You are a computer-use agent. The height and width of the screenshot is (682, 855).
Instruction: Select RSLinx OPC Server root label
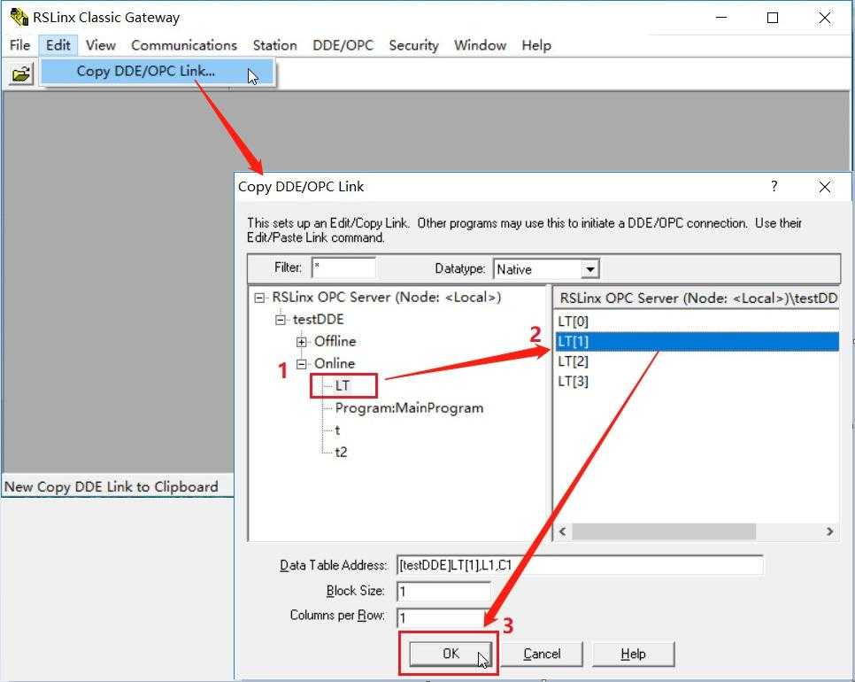coord(387,298)
